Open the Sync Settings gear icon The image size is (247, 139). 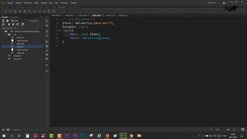[224, 3]
